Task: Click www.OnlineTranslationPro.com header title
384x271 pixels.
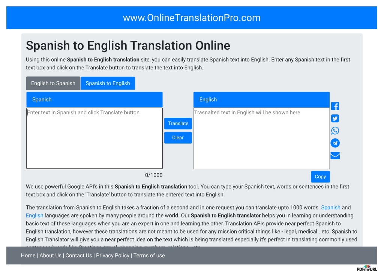Action: (x=192, y=18)
